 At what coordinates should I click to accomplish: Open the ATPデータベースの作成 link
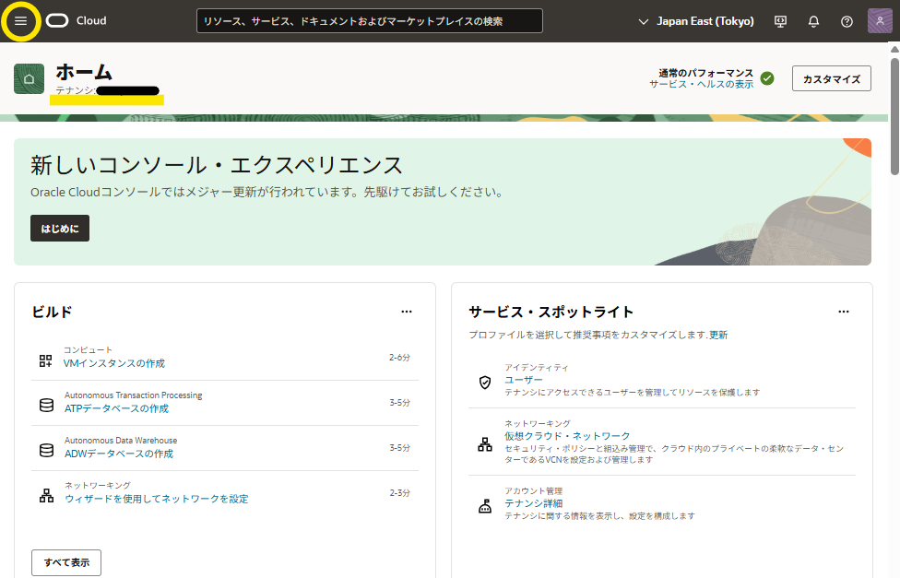point(116,408)
